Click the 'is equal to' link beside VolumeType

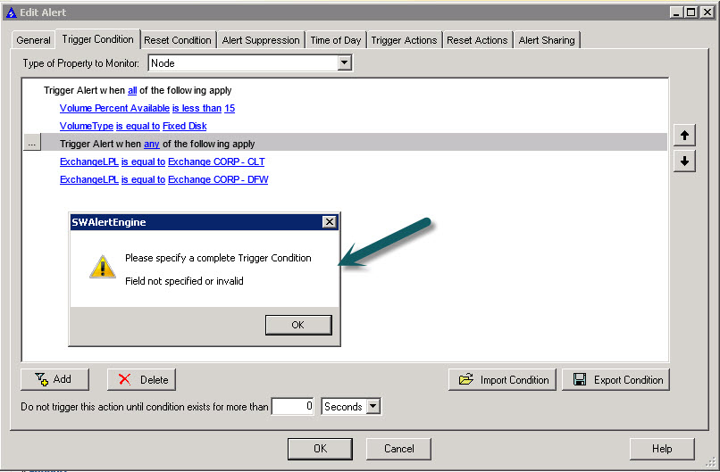[x=138, y=126]
